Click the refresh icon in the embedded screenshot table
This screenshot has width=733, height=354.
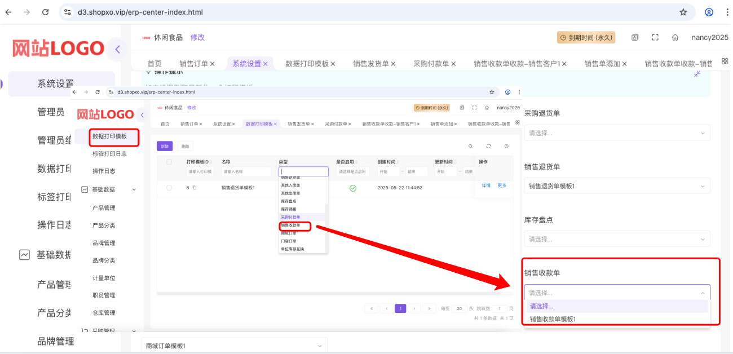[488, 146]
